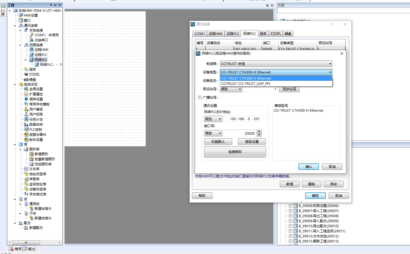The image size is (410, 254).
Task: Click the 文本库 icon
Action: tap(26, 169)
